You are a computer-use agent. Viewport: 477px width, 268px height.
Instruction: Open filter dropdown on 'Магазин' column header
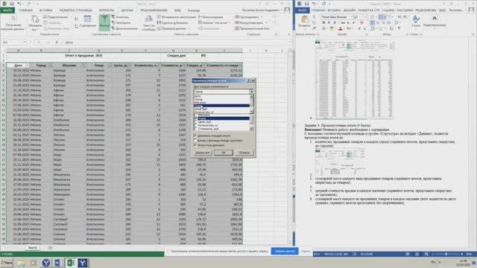tap(83, 66)
